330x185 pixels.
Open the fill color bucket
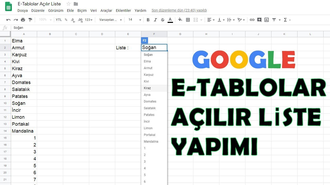click(x=180, y=20)
